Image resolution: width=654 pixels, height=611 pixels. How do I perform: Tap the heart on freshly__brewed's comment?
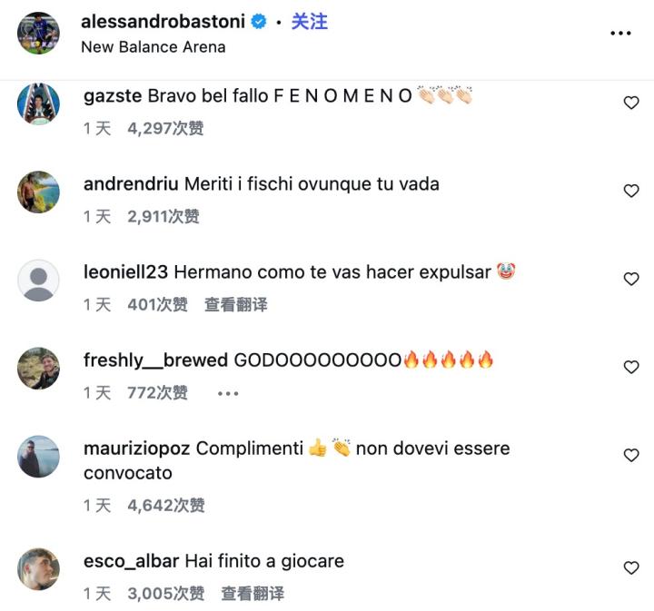pos(631,367)
